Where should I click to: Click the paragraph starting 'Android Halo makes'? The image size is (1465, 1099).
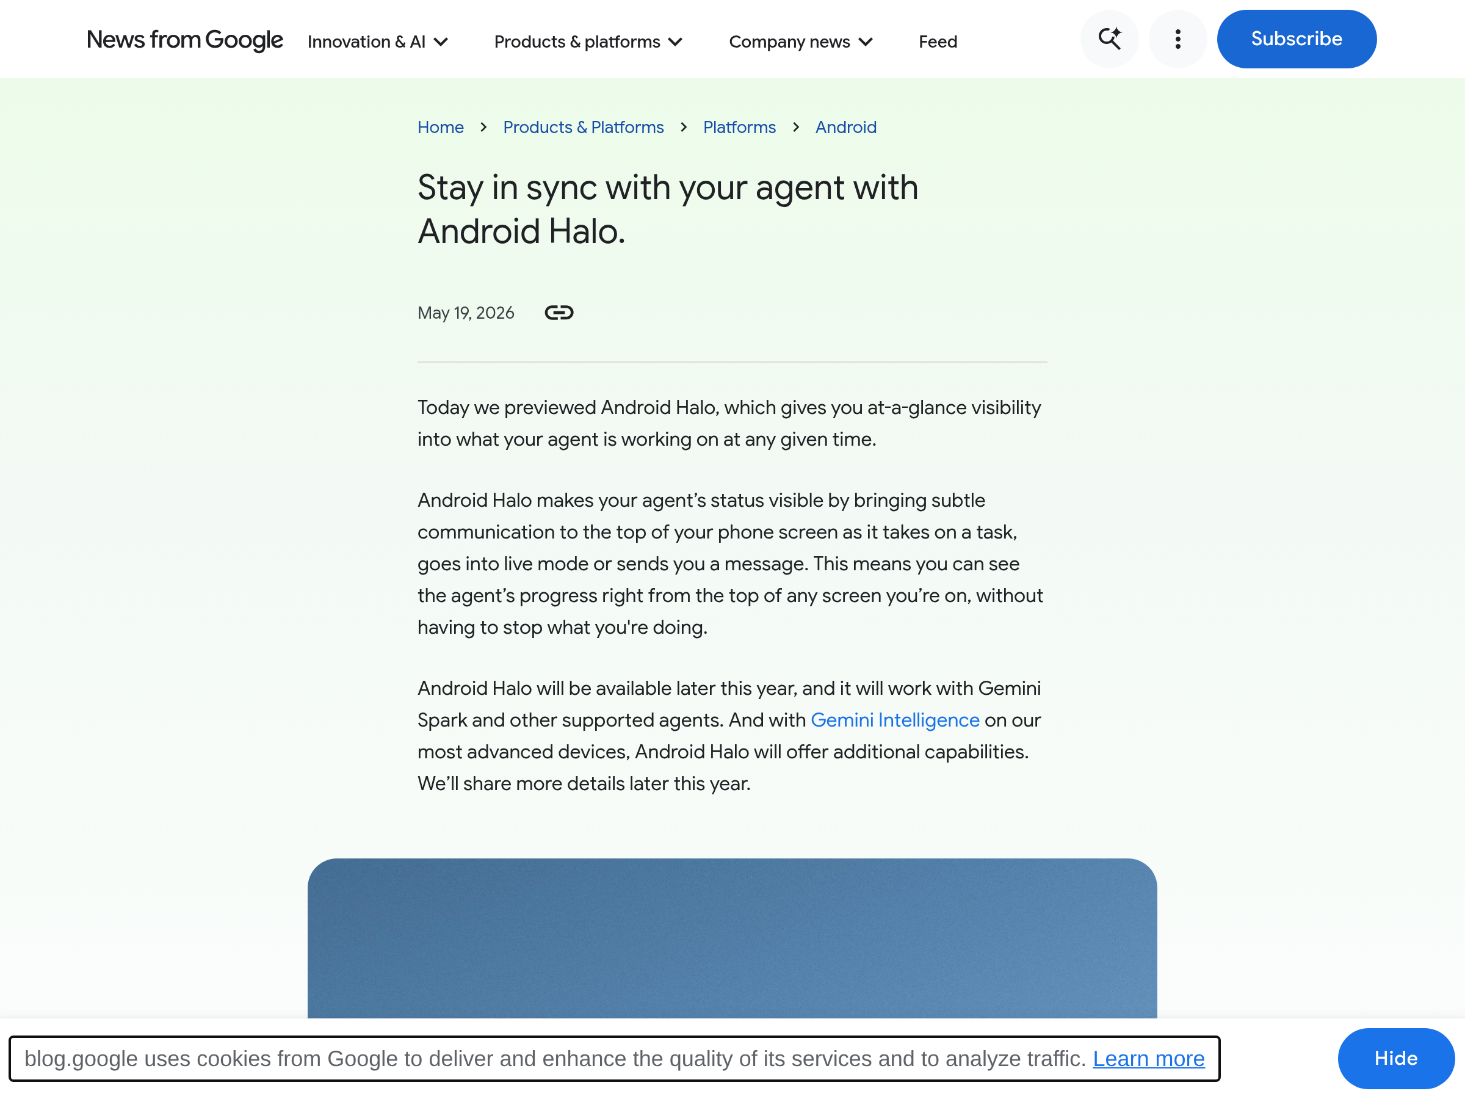pyautogui.click(x=730, y=564)
